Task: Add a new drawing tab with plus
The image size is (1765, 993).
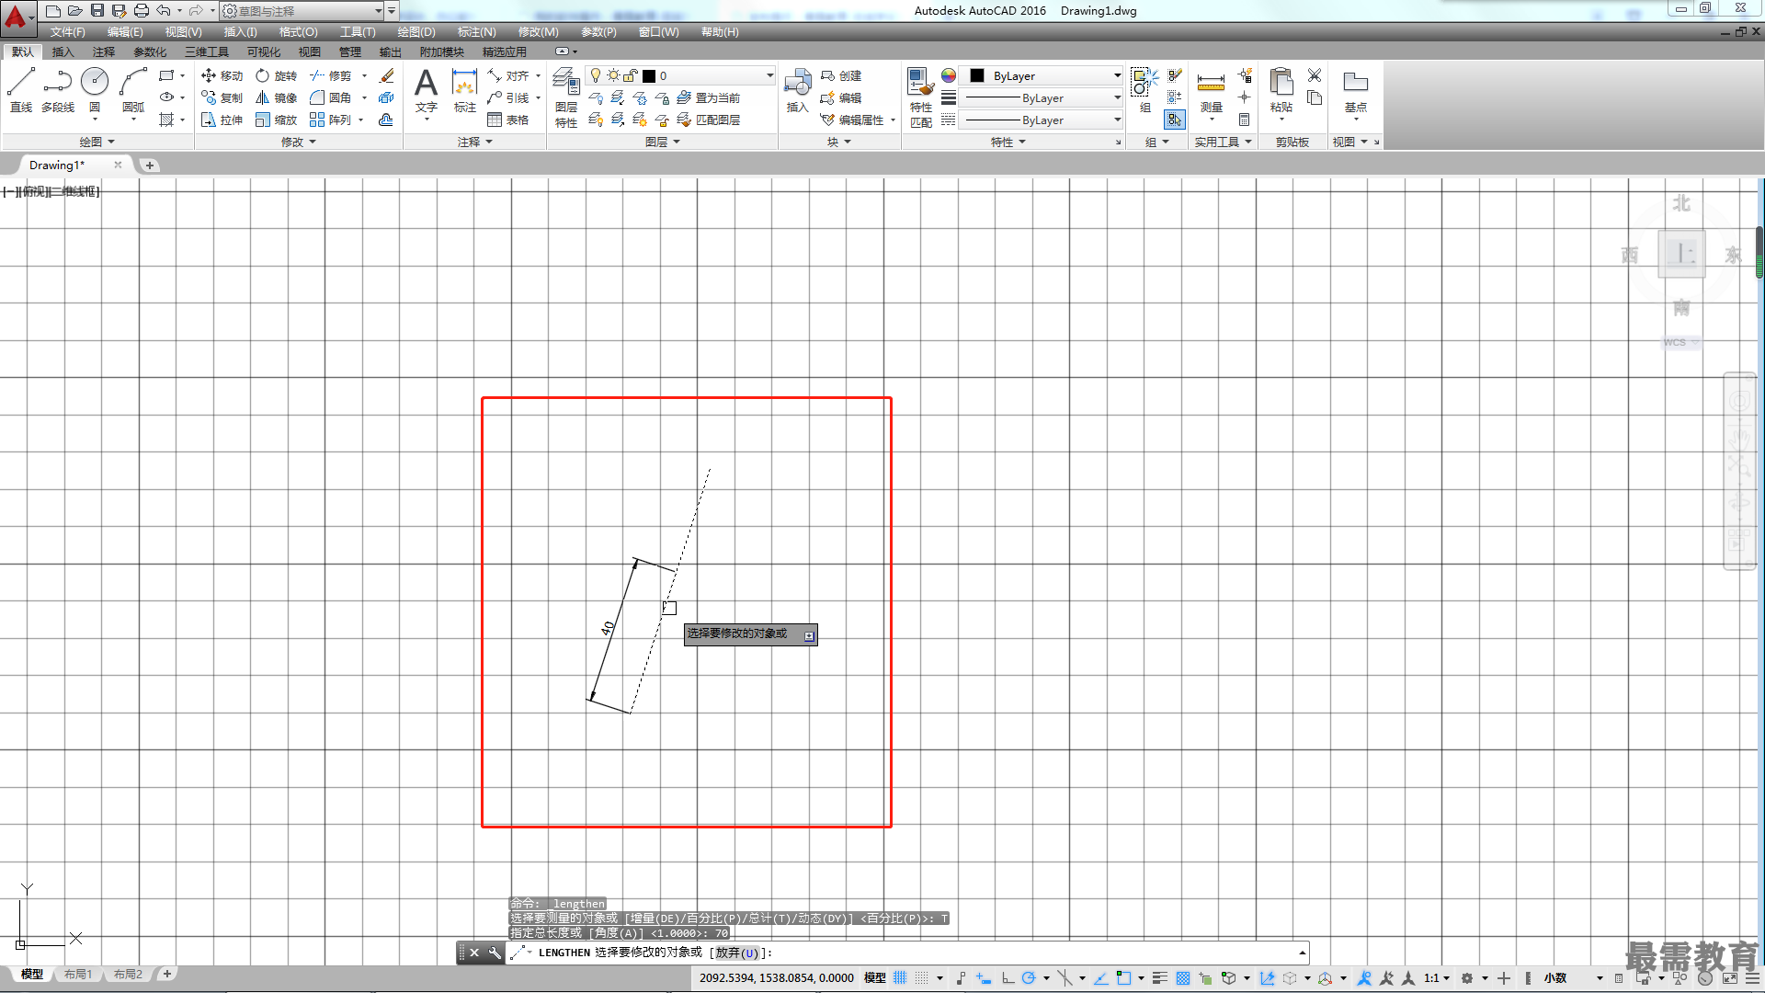Action: [x=150, y=165]
